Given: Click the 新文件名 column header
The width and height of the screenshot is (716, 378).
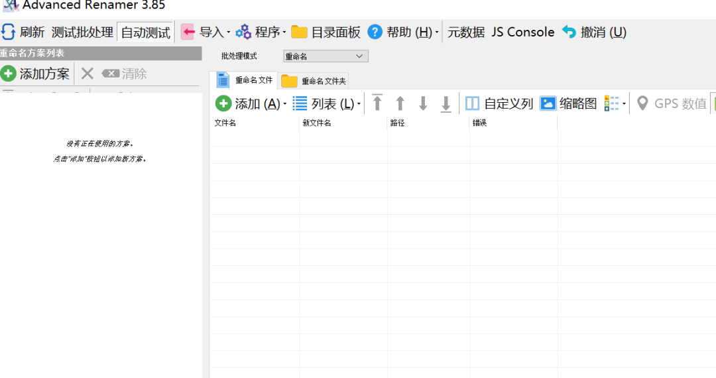Looking at the screenshot, I should pyautogui.click(x=343, y=123).
